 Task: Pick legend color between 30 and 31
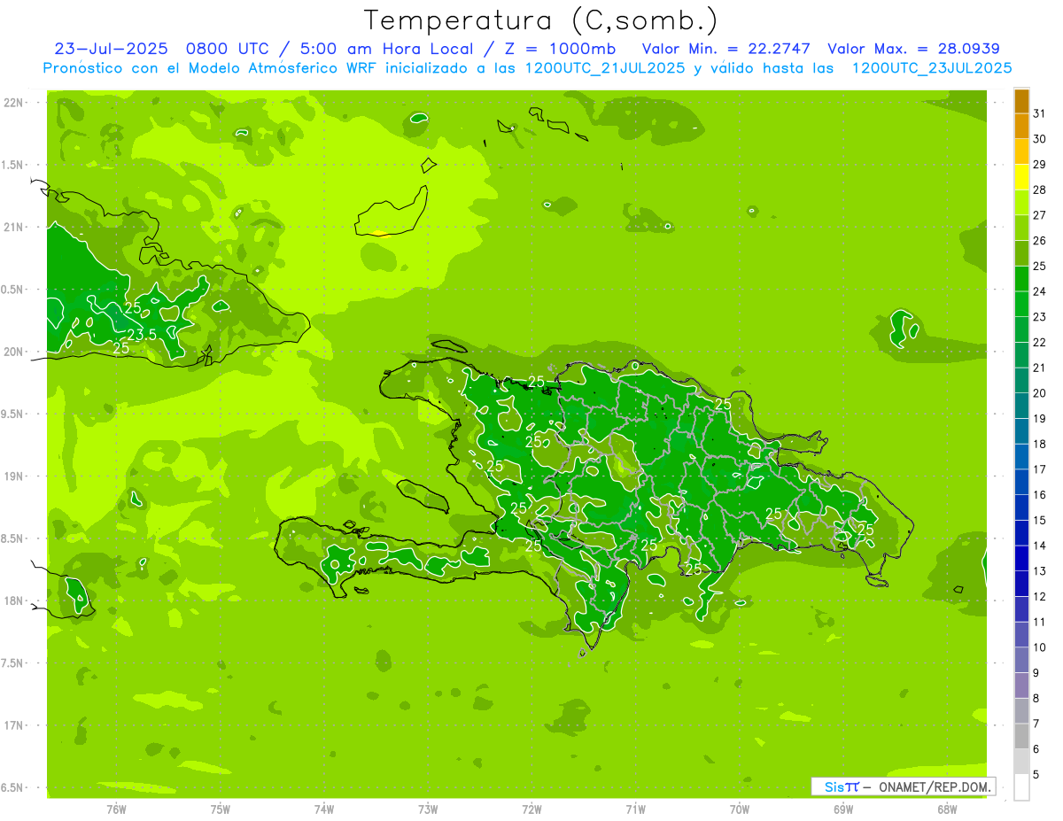click(x=1021, y=126)
